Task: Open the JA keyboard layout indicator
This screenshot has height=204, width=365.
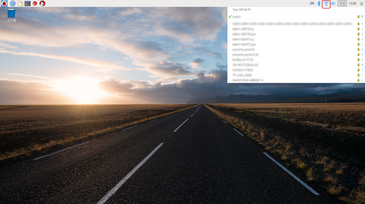Action: coord(312,3)
